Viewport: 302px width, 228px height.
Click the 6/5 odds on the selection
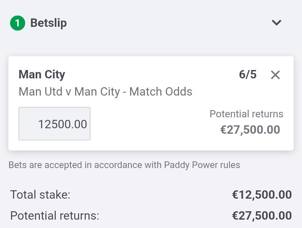pos(248,75)
